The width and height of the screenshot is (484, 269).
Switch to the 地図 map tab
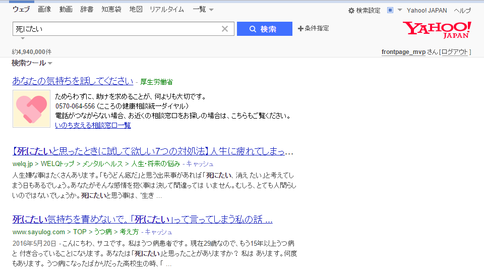click(x=136, y=9)
